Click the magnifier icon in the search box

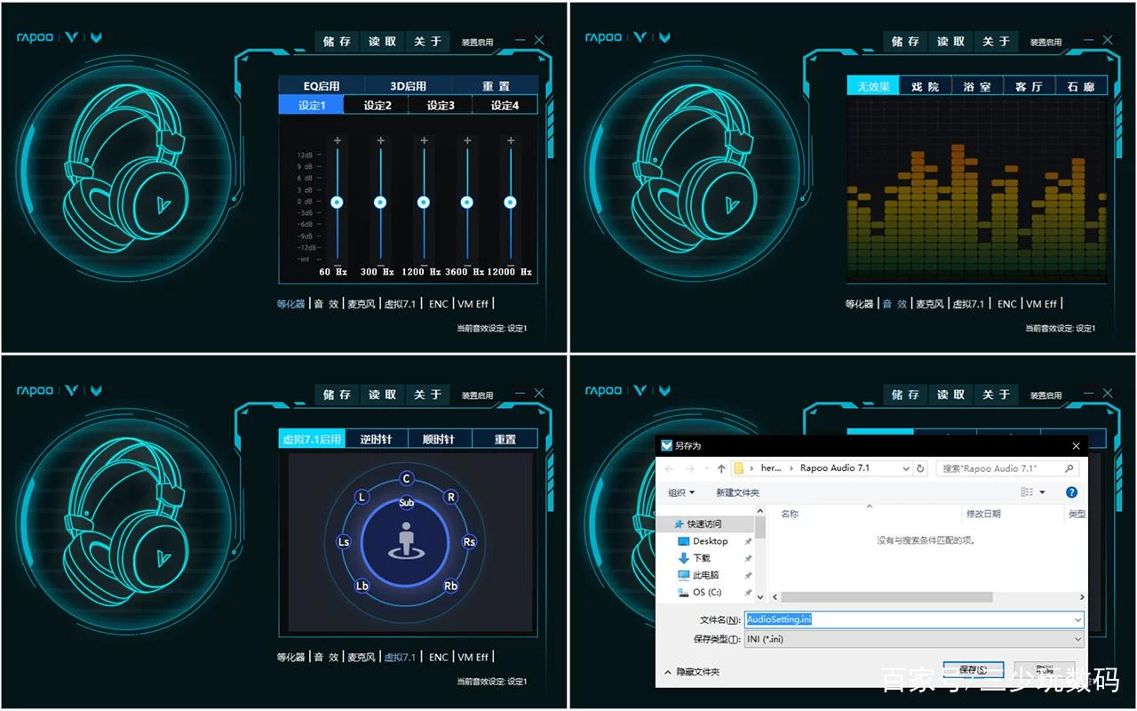[1069, 468]
